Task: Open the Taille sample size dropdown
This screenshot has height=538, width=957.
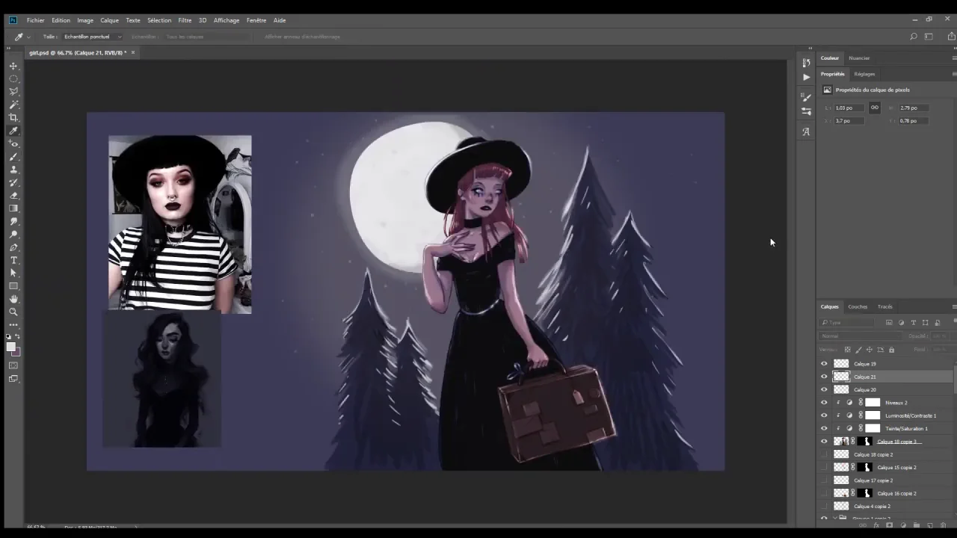Action: tap(93, 37)
